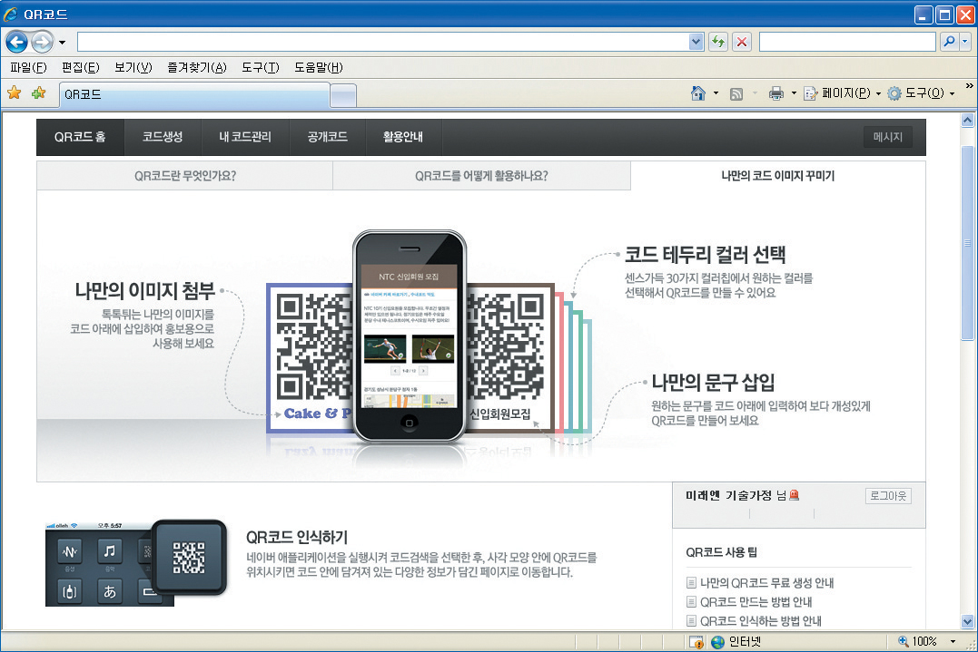Click the Refresh page icon
Viewport: 978px width, 652px height.
tap(718, 42)
